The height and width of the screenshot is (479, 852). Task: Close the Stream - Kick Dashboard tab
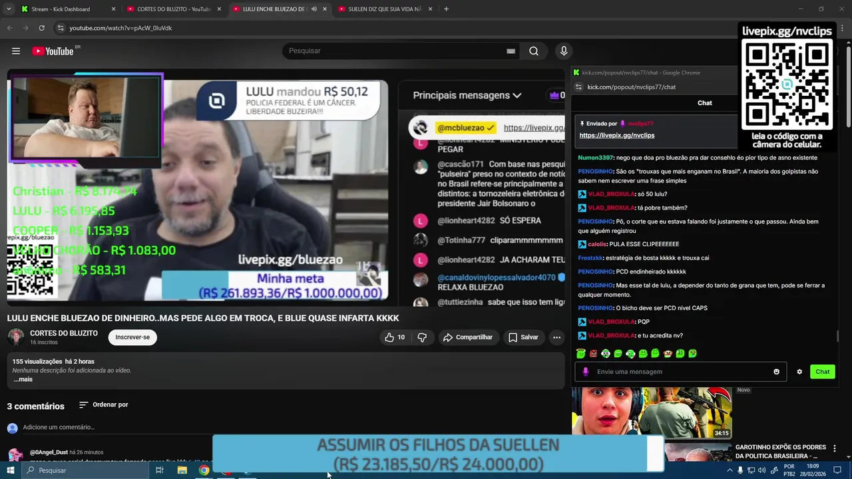(x=113, y=9)
